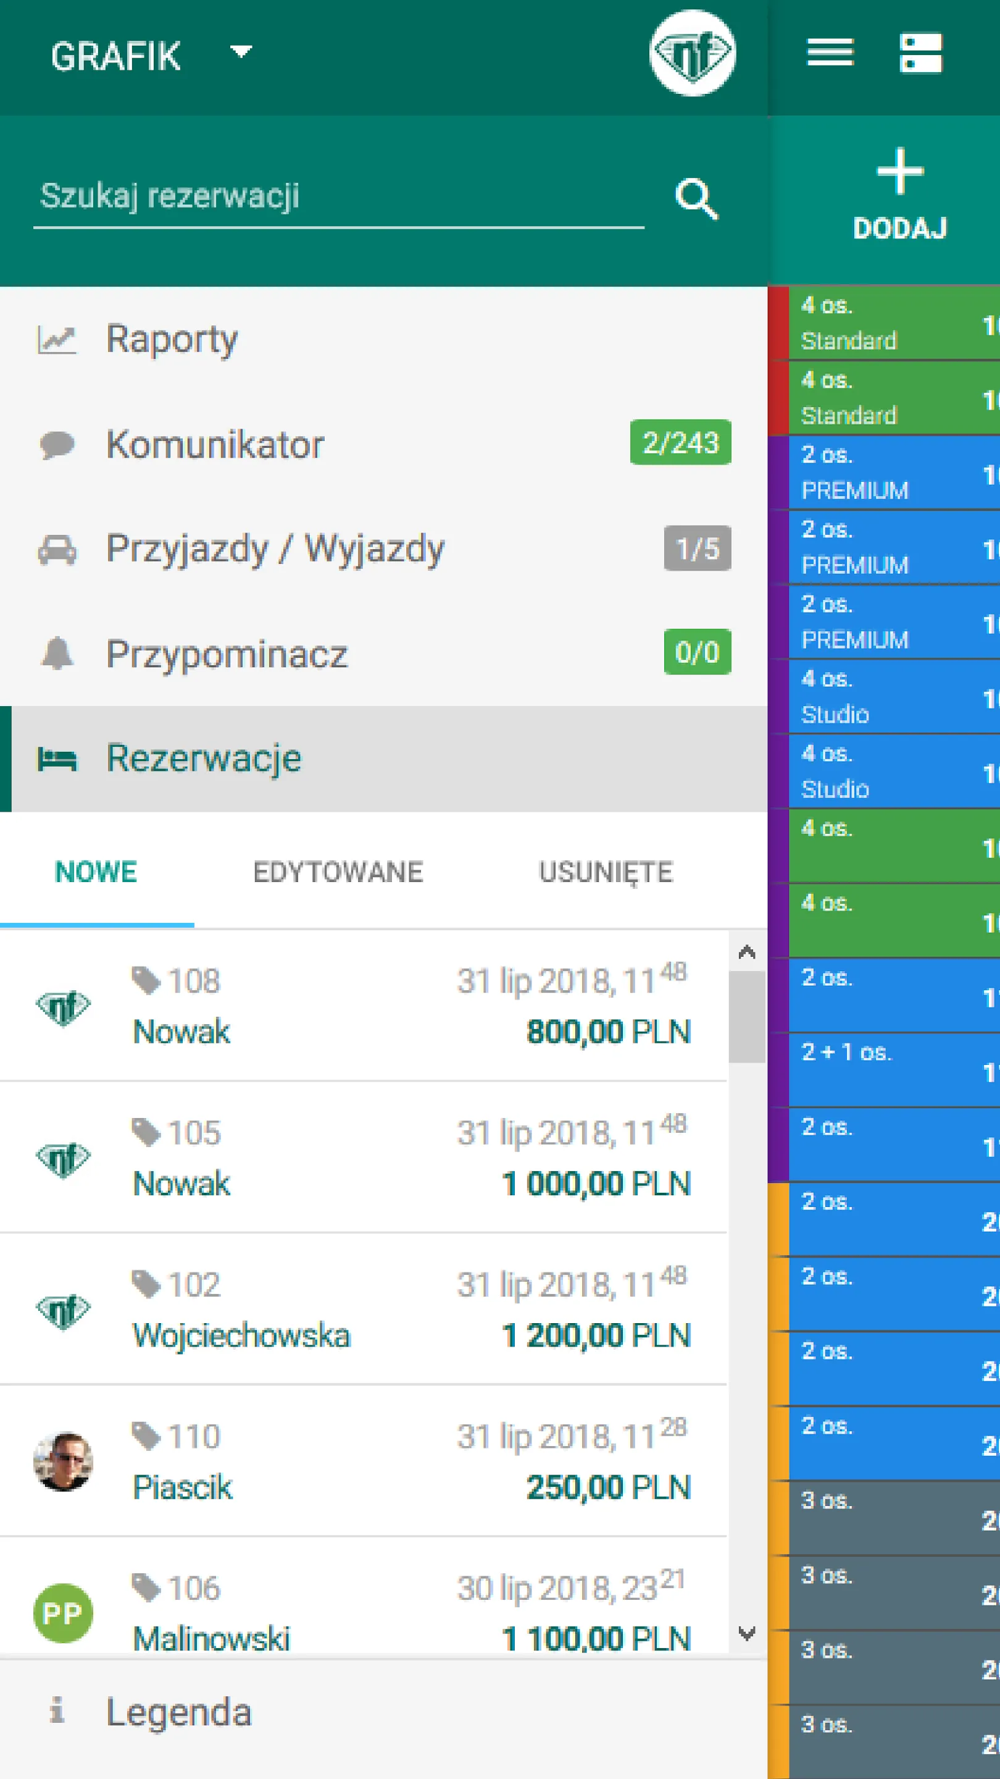Click the tag icon next to 105
Image resolution: width=1000 pixels, height=1779 pixels.
point(146,1133)
